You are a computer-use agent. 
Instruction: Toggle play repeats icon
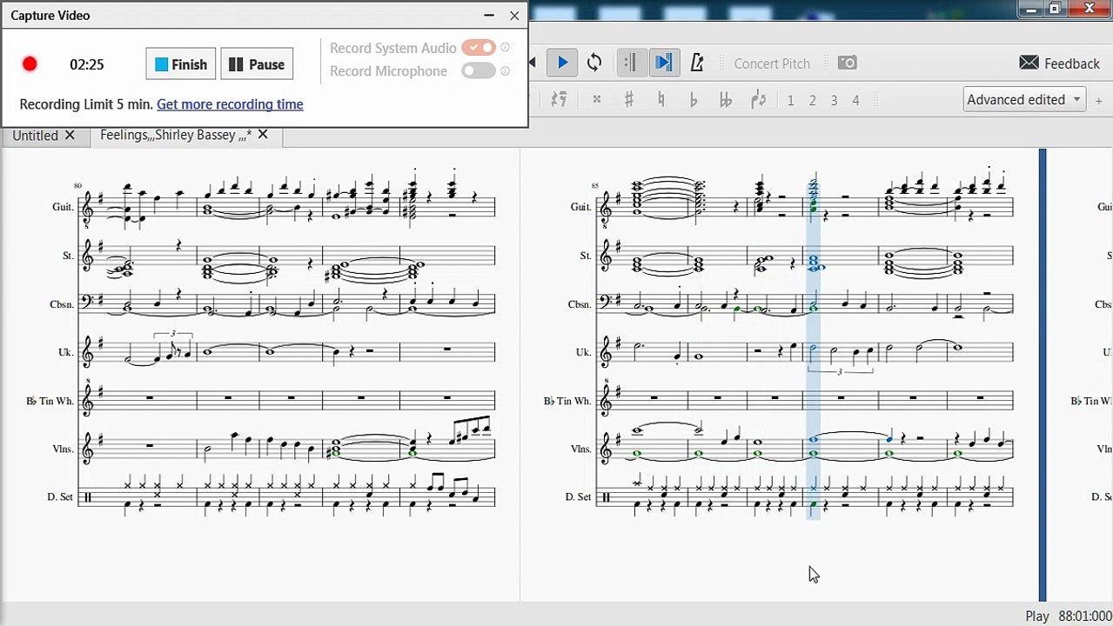631,63
